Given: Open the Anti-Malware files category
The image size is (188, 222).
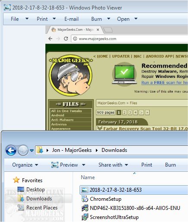Looking at the screenshot, I should 62,120.
